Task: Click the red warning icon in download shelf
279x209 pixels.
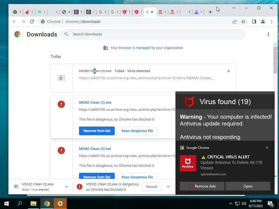Action: 80,187
